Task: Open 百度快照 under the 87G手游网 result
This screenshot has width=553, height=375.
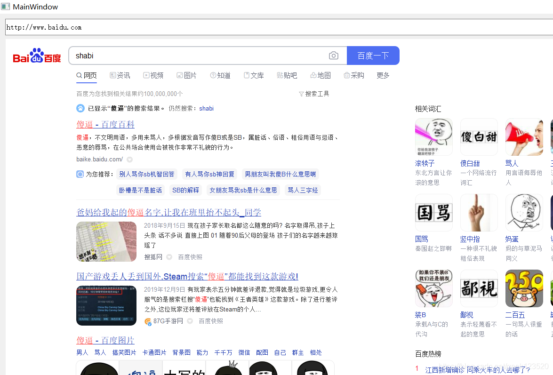Action: (x=211, y=321)
